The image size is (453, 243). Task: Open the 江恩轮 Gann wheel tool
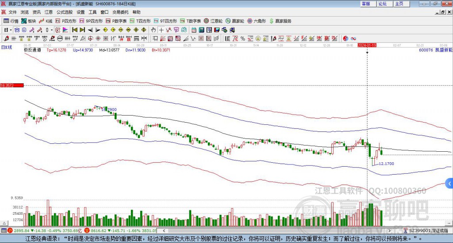click(213, 21)
